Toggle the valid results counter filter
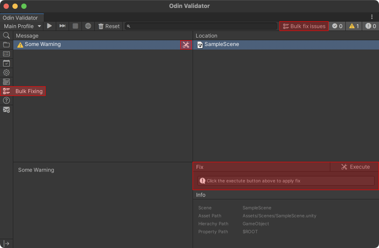This screenshot has width=379, height=248. point(337,26)
